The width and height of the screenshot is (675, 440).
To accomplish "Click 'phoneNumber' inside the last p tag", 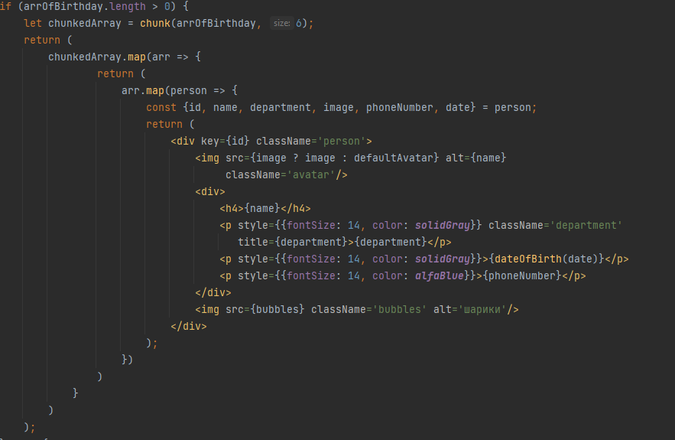I will click(x=522, y=275).
